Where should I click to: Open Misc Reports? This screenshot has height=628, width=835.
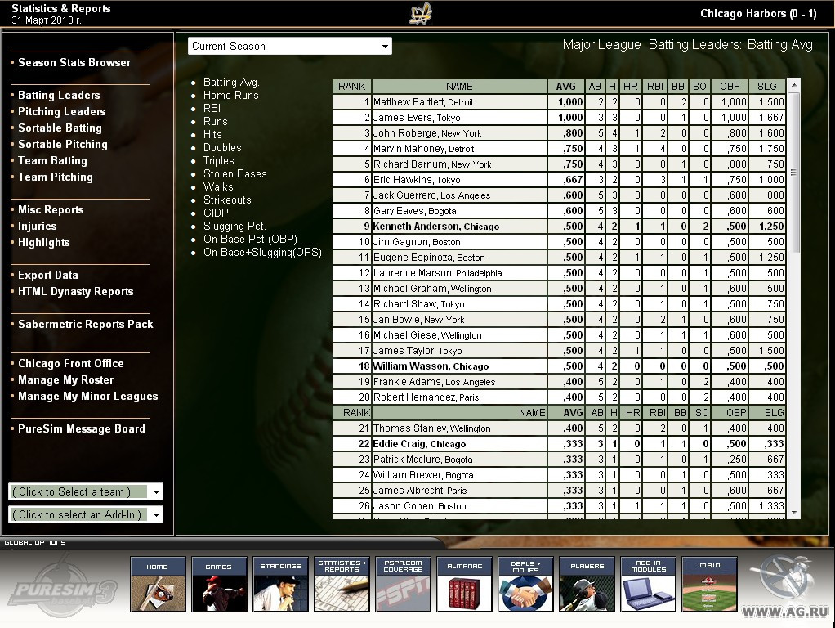click(x=51, y=209)
